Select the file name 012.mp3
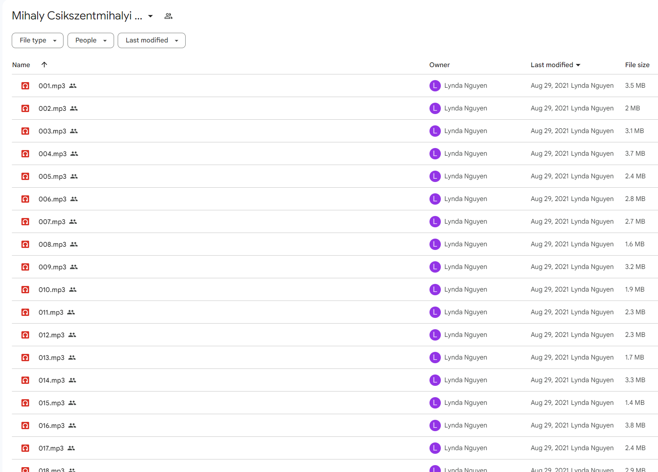658x472 pixels. click(51, 335)
